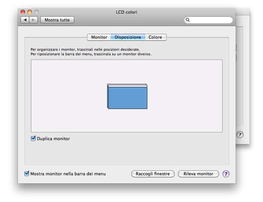Viewport: 263px width, 202px height.
Task: Click Rileva monitor button
Action: tap(198, 174)
